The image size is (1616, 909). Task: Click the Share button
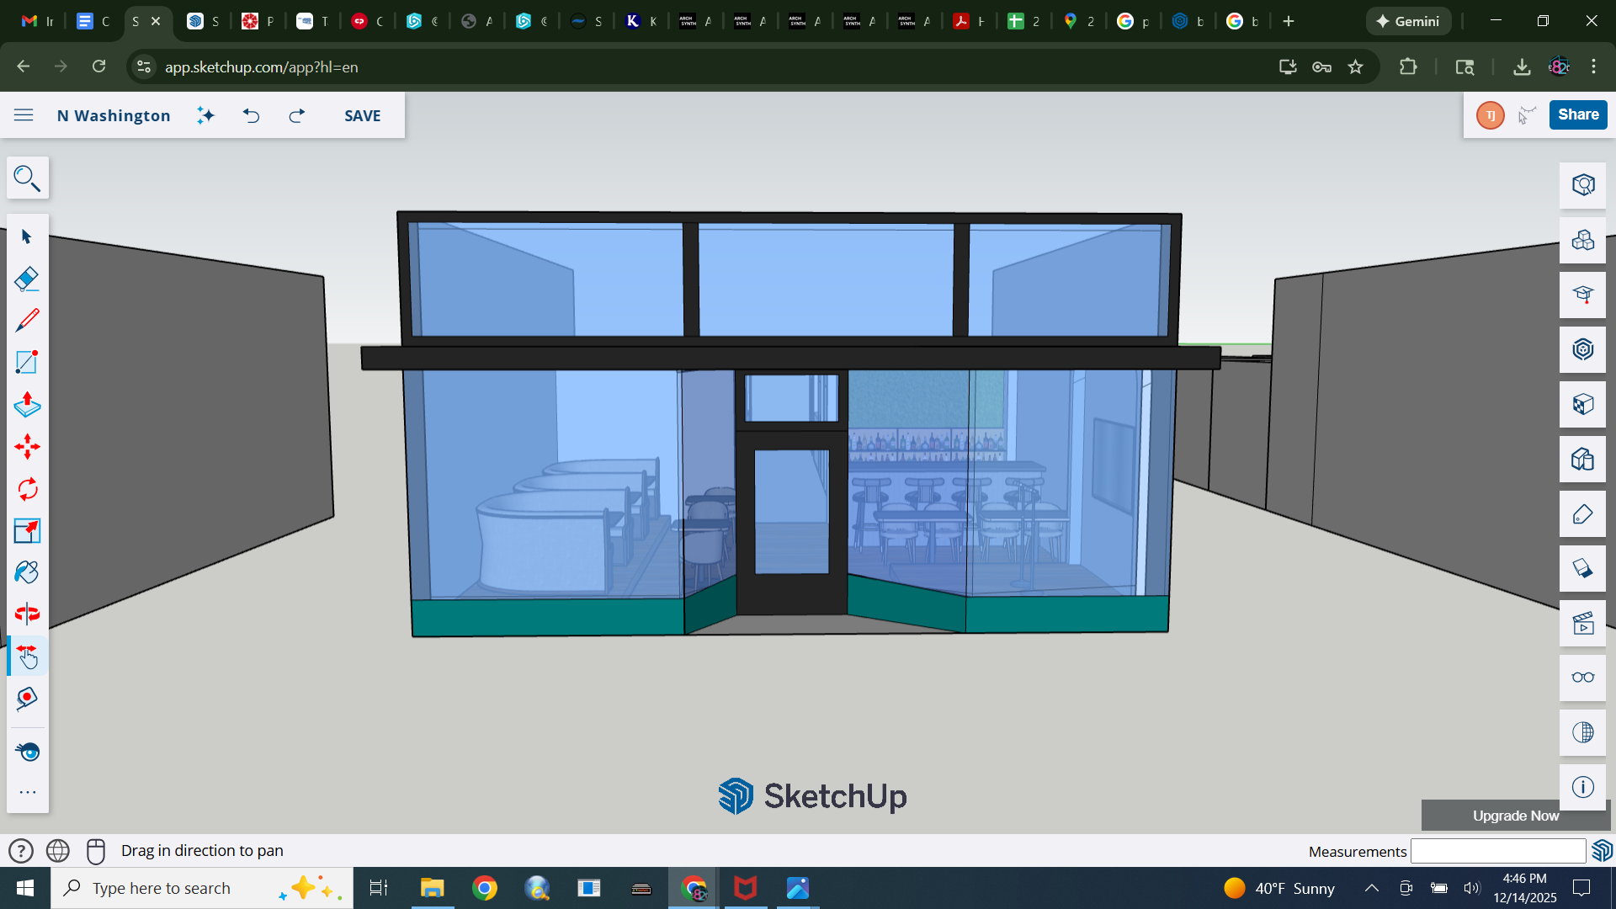(x=1577, y=114)
